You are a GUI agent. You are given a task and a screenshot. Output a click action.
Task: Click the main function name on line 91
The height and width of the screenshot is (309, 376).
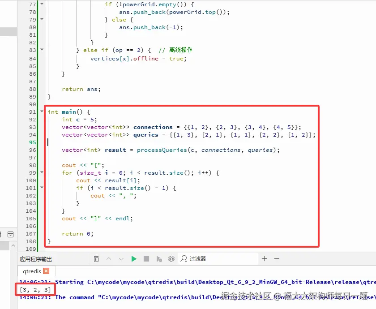69,112
